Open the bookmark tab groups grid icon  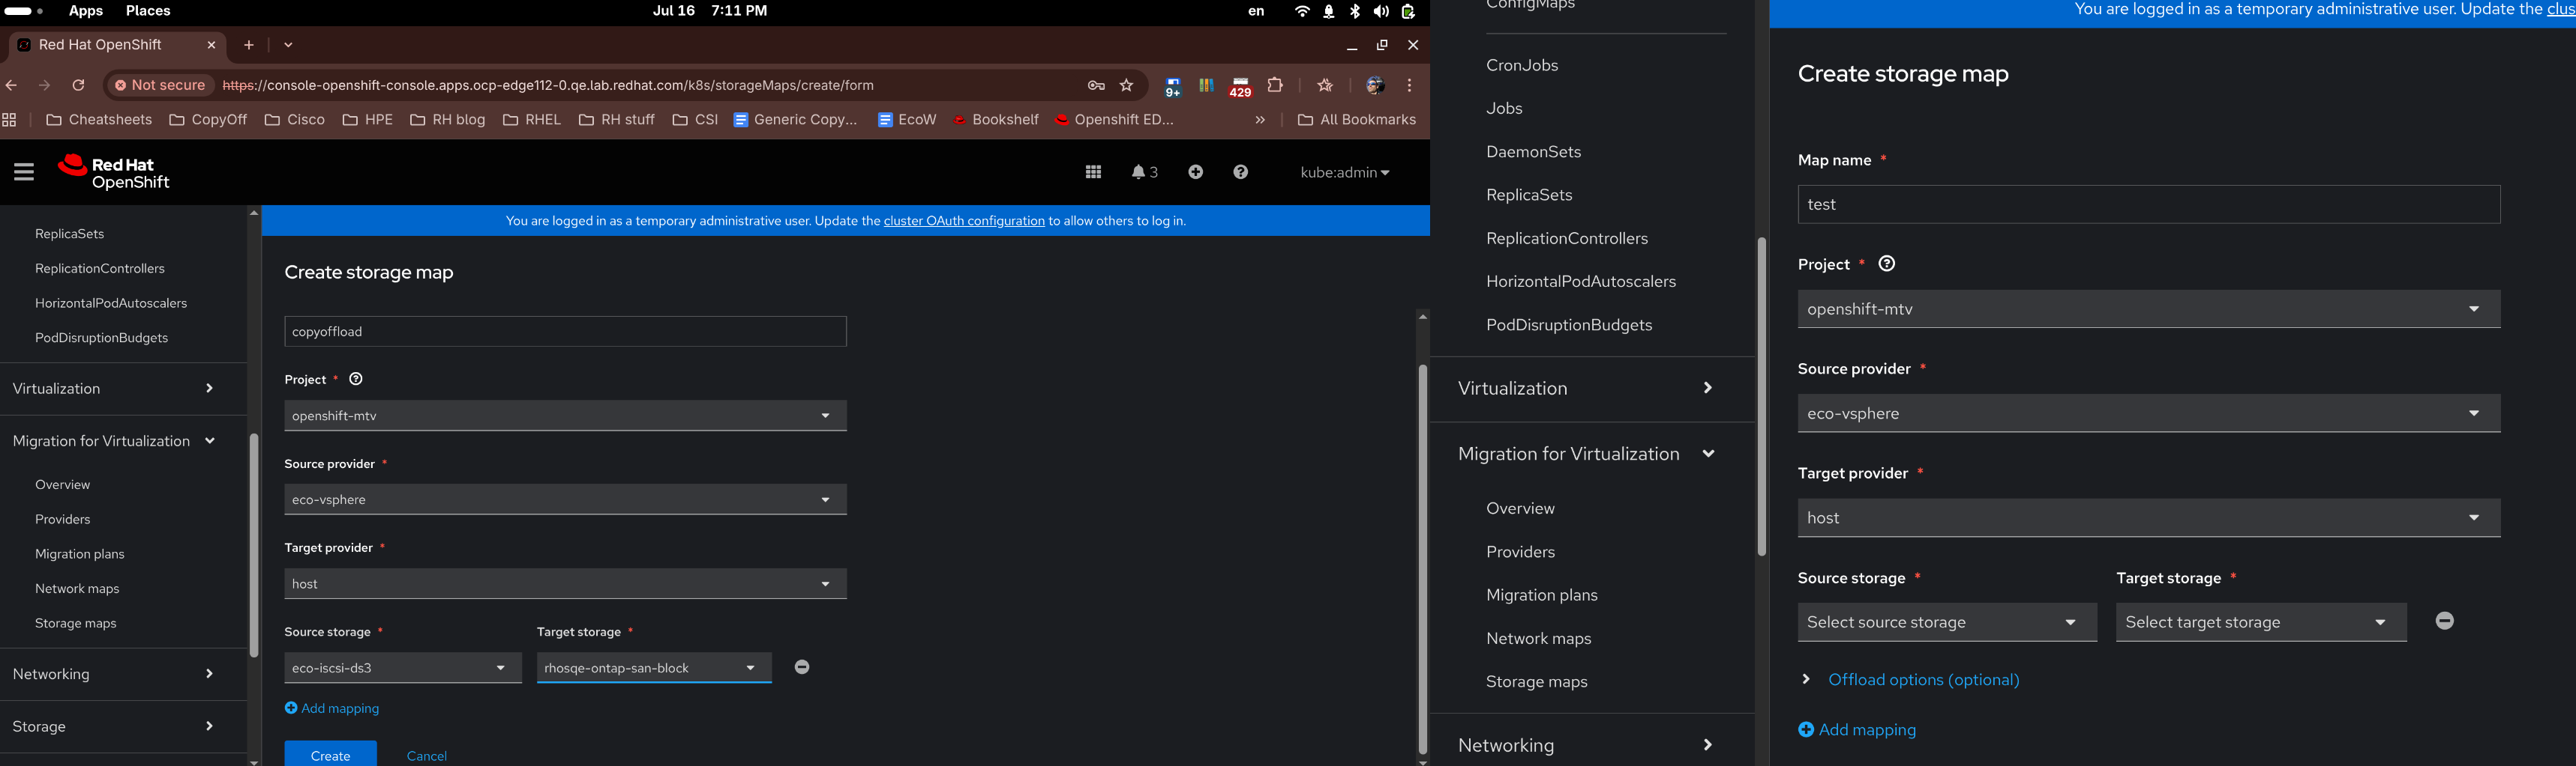(10, 120)
